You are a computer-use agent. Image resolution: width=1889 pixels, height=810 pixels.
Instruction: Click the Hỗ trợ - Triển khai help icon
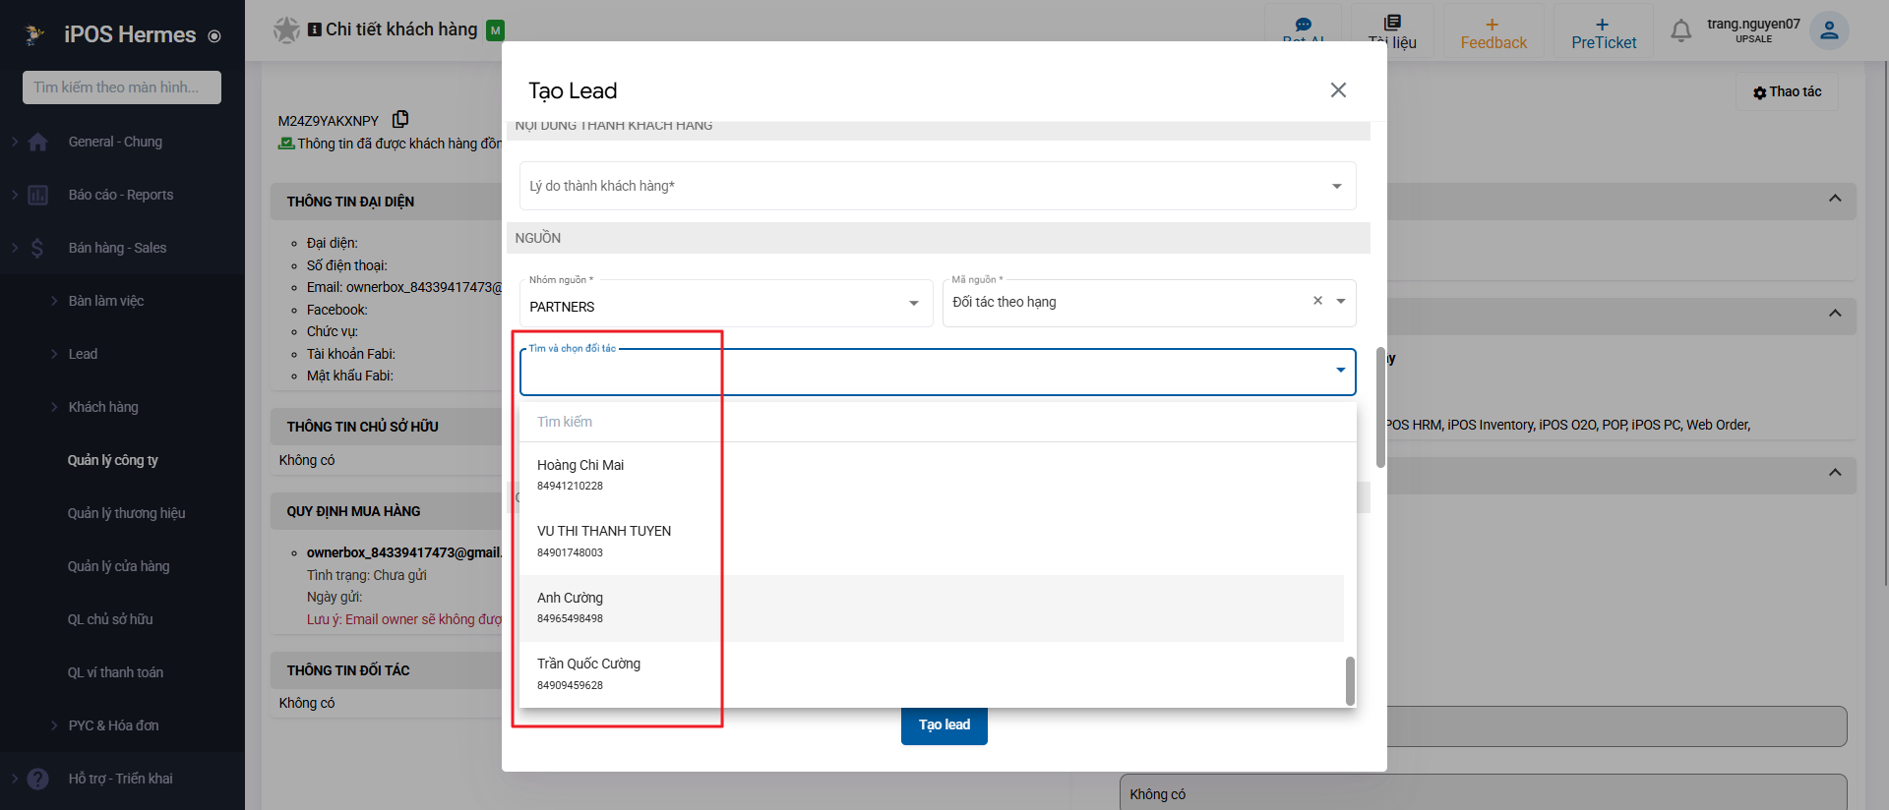[38, 779]
